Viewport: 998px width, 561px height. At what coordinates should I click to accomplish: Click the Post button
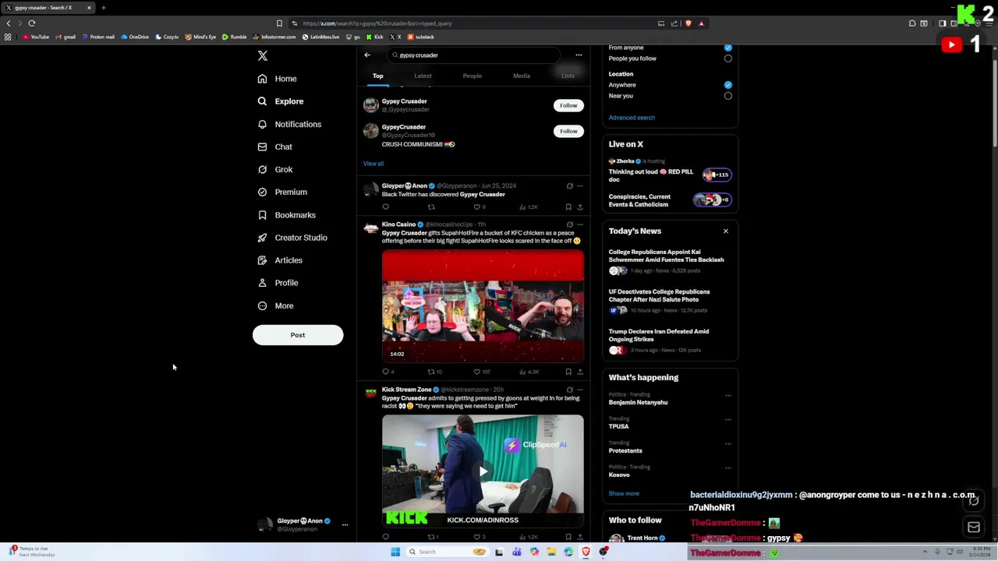[298, 335]
